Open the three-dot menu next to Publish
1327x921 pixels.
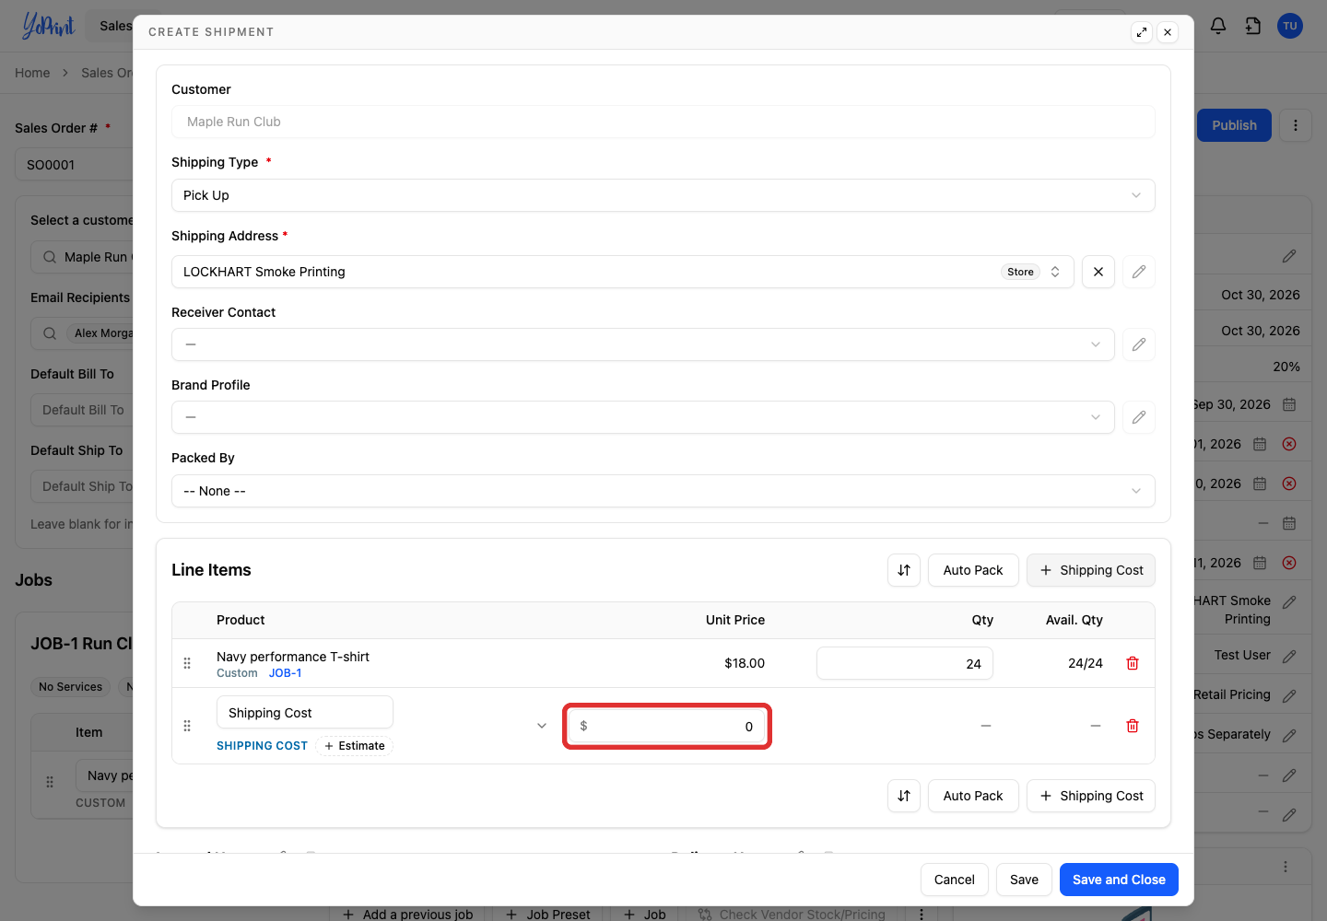point(1296,125)
